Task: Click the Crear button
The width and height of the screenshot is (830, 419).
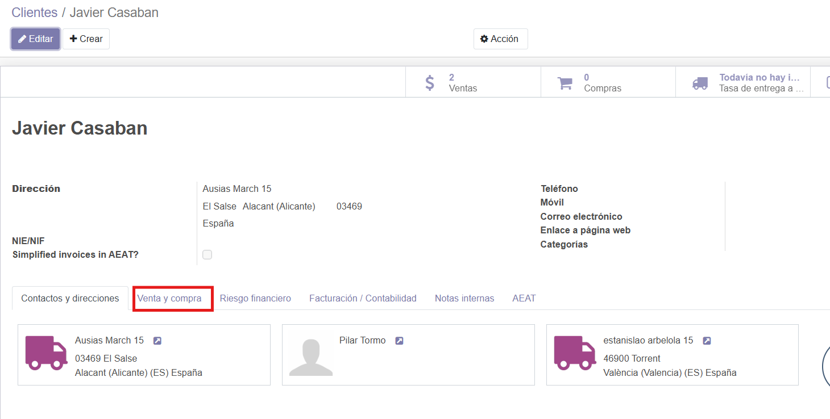Action: tap(86, 39)
